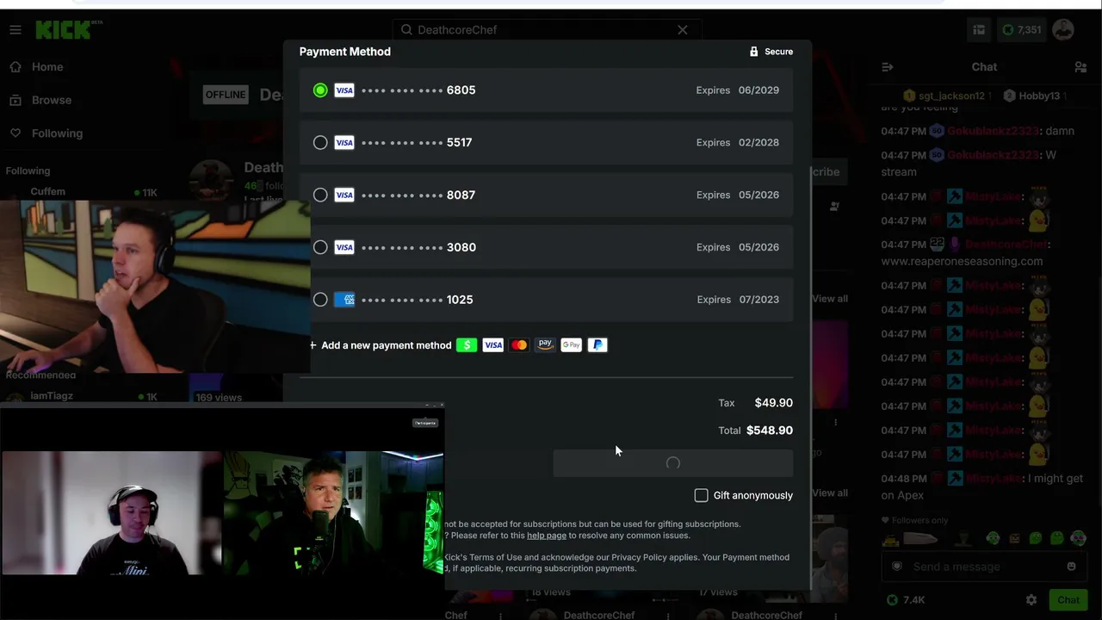
Task: Click the green Chat send button
Action: click(x=1068, y=600)
